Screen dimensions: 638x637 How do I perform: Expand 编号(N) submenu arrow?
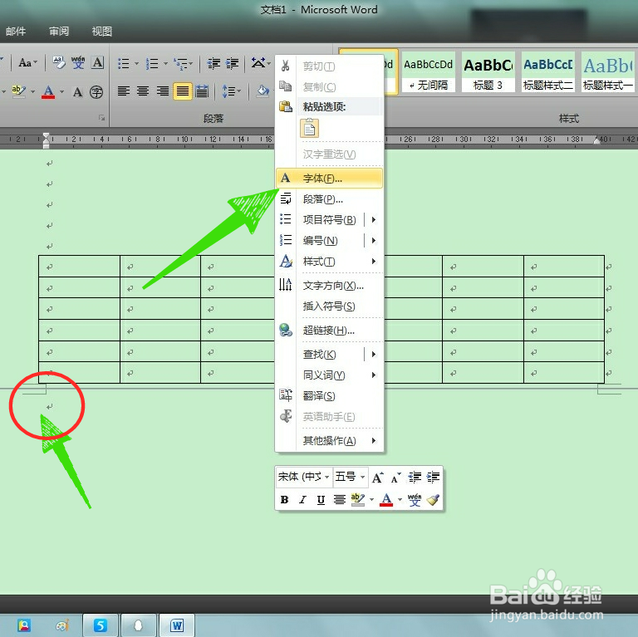(x=374, y=240)
